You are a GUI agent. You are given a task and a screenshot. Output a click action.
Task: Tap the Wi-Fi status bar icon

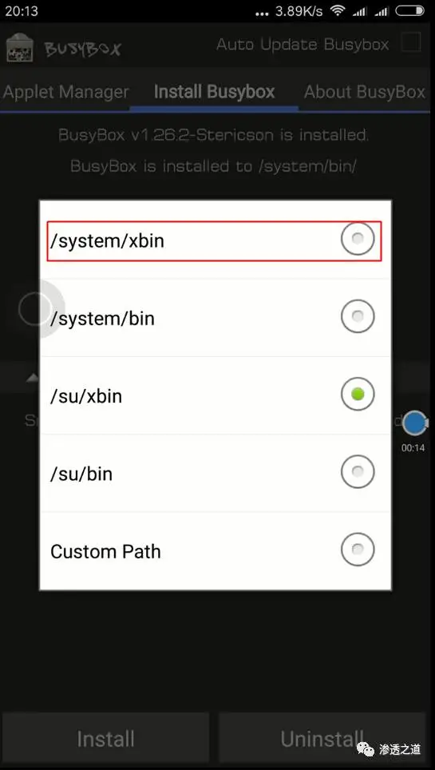[x=338, y=10]
